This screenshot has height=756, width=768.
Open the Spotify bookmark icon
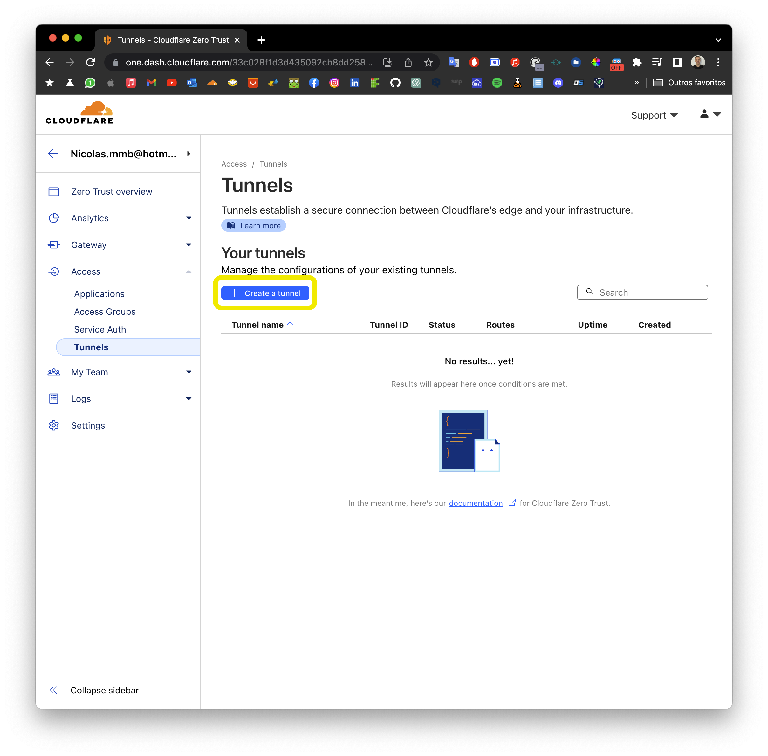tap(497, 83)
